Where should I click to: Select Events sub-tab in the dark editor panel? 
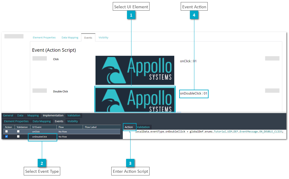[x=59, y=121]
